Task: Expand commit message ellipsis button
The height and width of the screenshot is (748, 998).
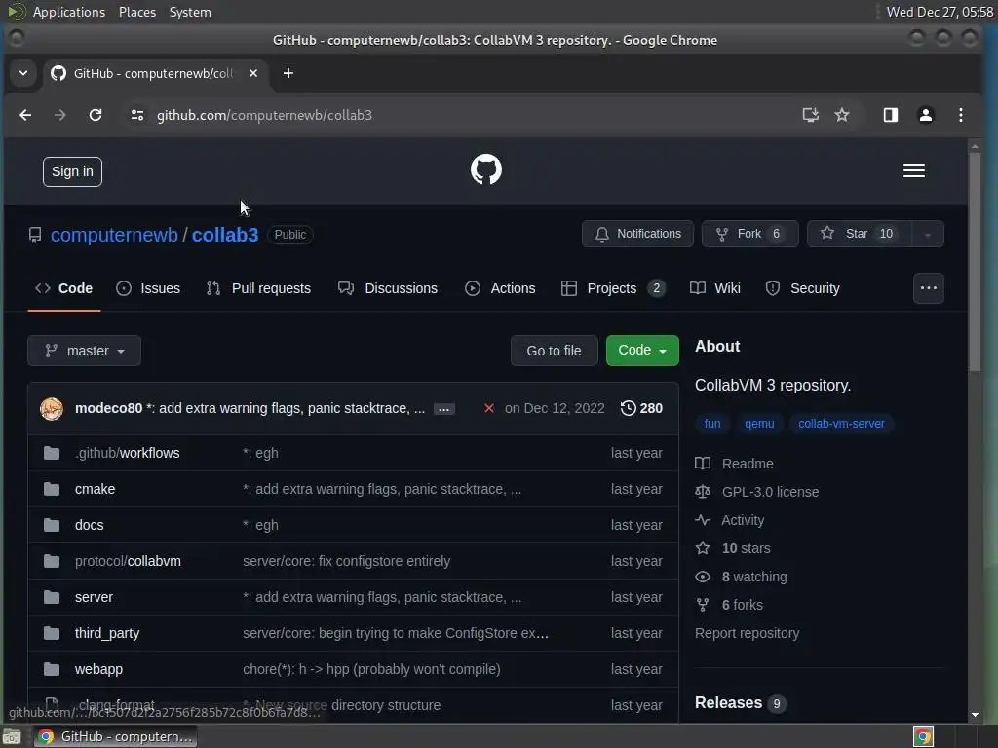Action: pyautogui.click(x=444, y=409)
